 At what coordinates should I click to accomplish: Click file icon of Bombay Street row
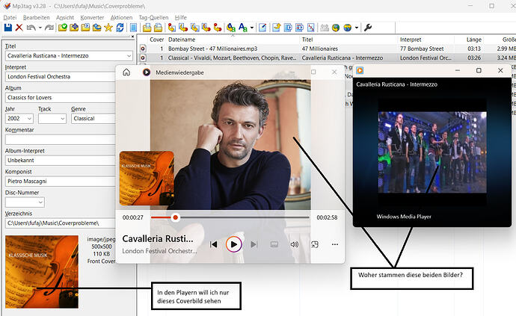pos(143,49)
